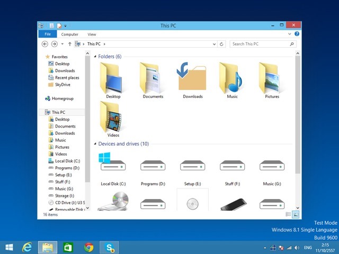
Task: Switch to details view in status bar
Action: [288, 214]
